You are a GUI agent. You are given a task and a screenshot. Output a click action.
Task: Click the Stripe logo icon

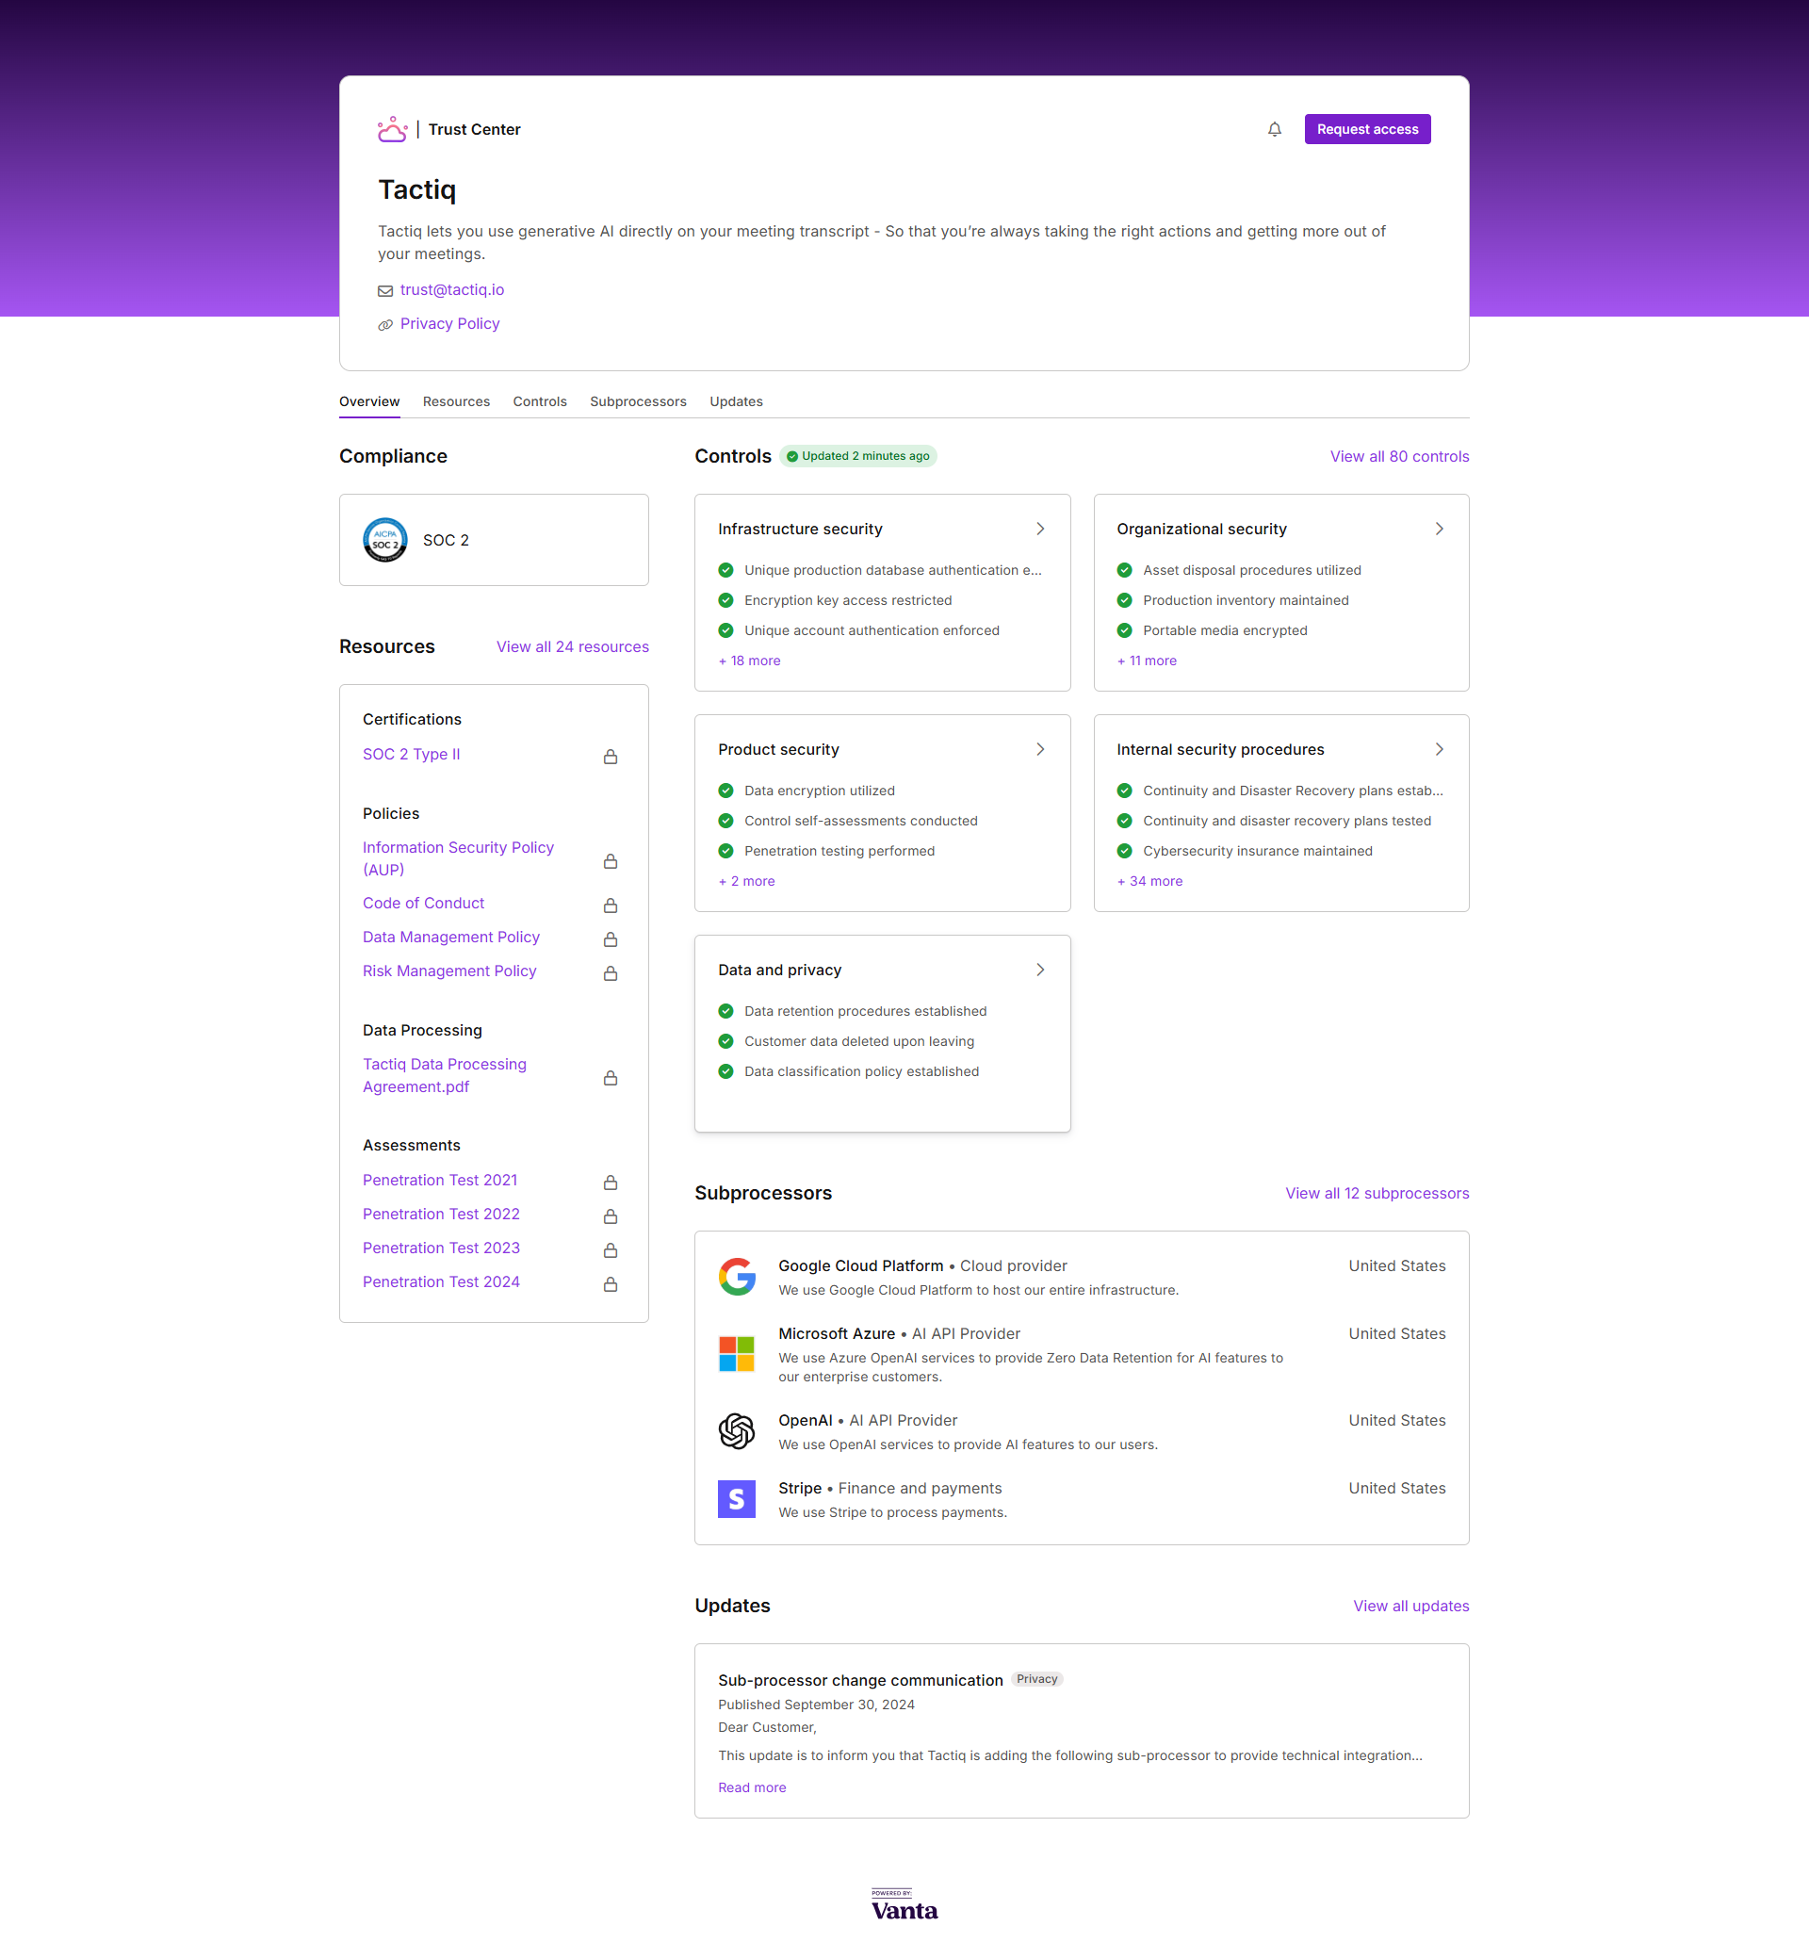pos(736,1499)
